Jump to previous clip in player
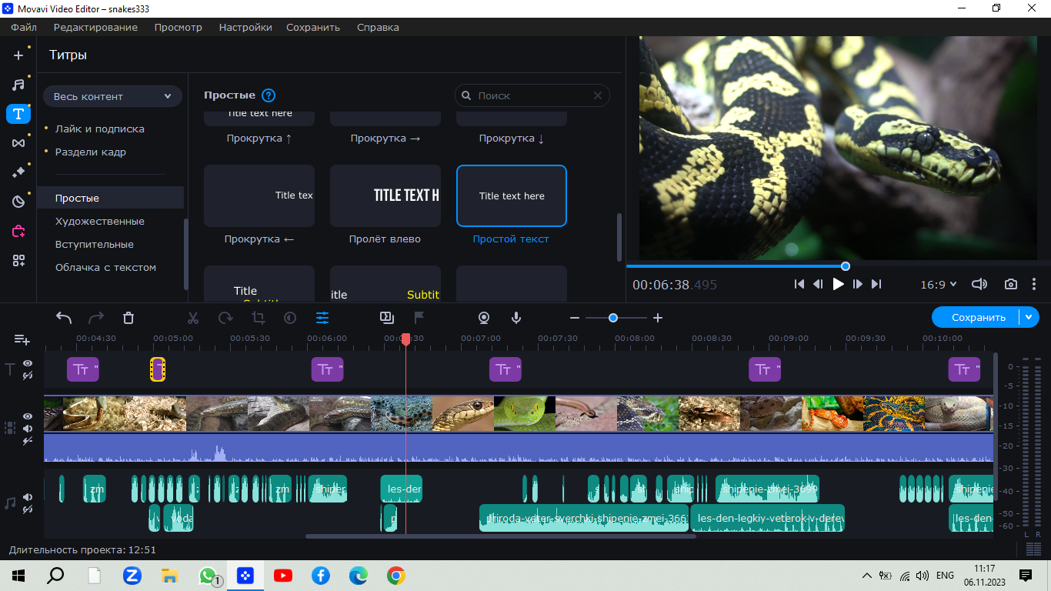1051x591 pixels. (799, 284)
